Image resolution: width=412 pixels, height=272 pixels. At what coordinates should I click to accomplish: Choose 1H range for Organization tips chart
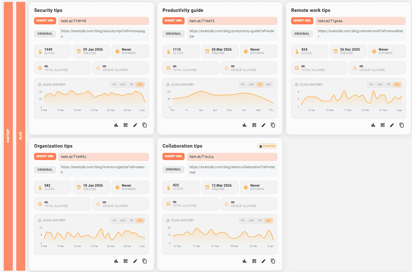coord(114,220)
